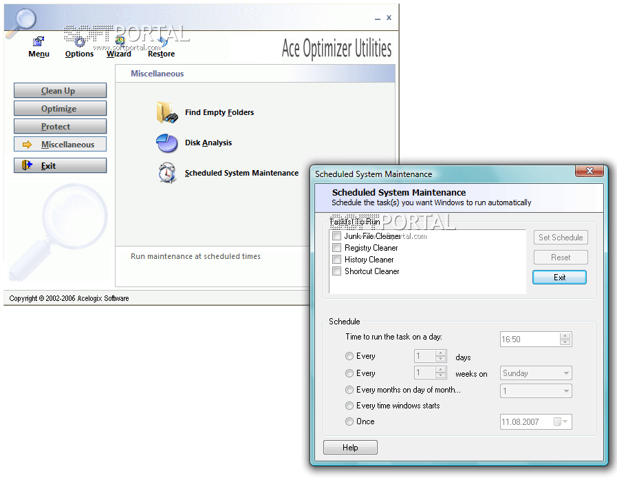Open Help in the maintenance dialog
Image resolution: width=617 pixels, height=480 pixels.
click(350, 448)
